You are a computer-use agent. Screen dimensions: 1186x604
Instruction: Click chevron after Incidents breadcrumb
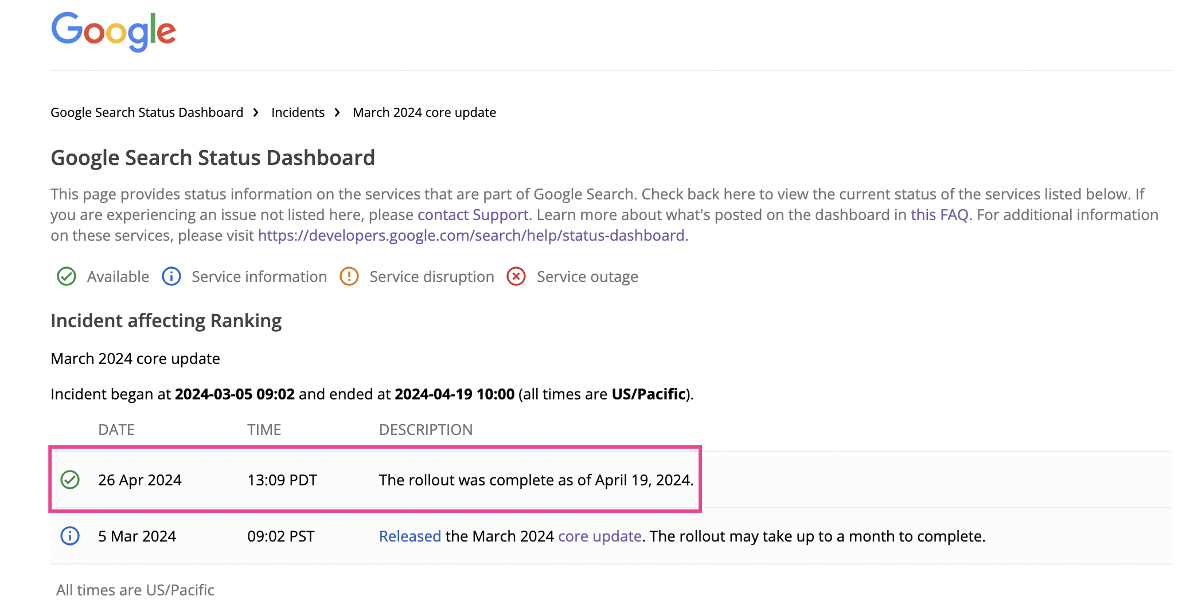[x=337, y=112]
